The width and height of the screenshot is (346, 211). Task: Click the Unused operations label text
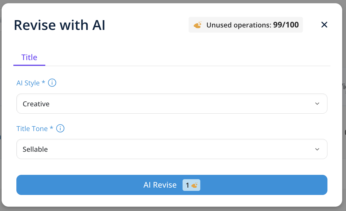coord(239,25)
